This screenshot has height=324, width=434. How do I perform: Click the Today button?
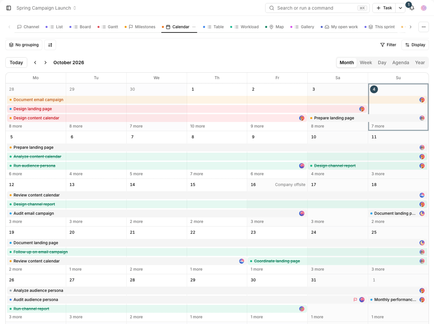click(16, 63)
